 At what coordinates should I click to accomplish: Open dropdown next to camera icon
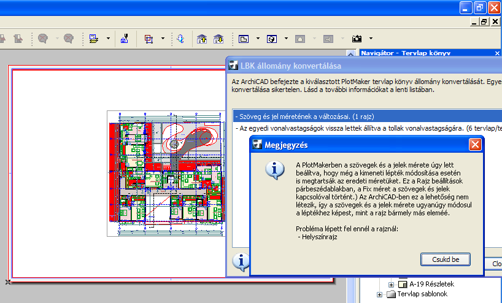pos(371,39)
